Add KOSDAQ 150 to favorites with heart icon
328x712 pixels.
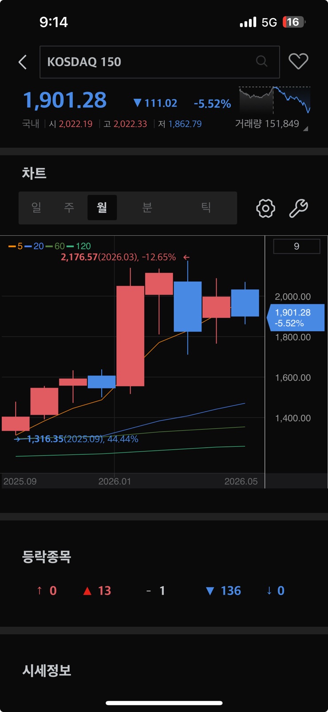(298, 61)
